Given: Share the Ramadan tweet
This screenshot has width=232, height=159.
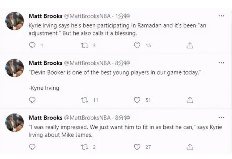Looking at the screenshot, I should (190, 46).
